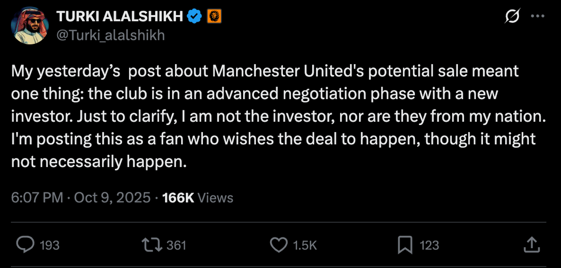Click the Oct 9, 2025 date
This screenshot has width=561, height=268.
tap(112, 198)
